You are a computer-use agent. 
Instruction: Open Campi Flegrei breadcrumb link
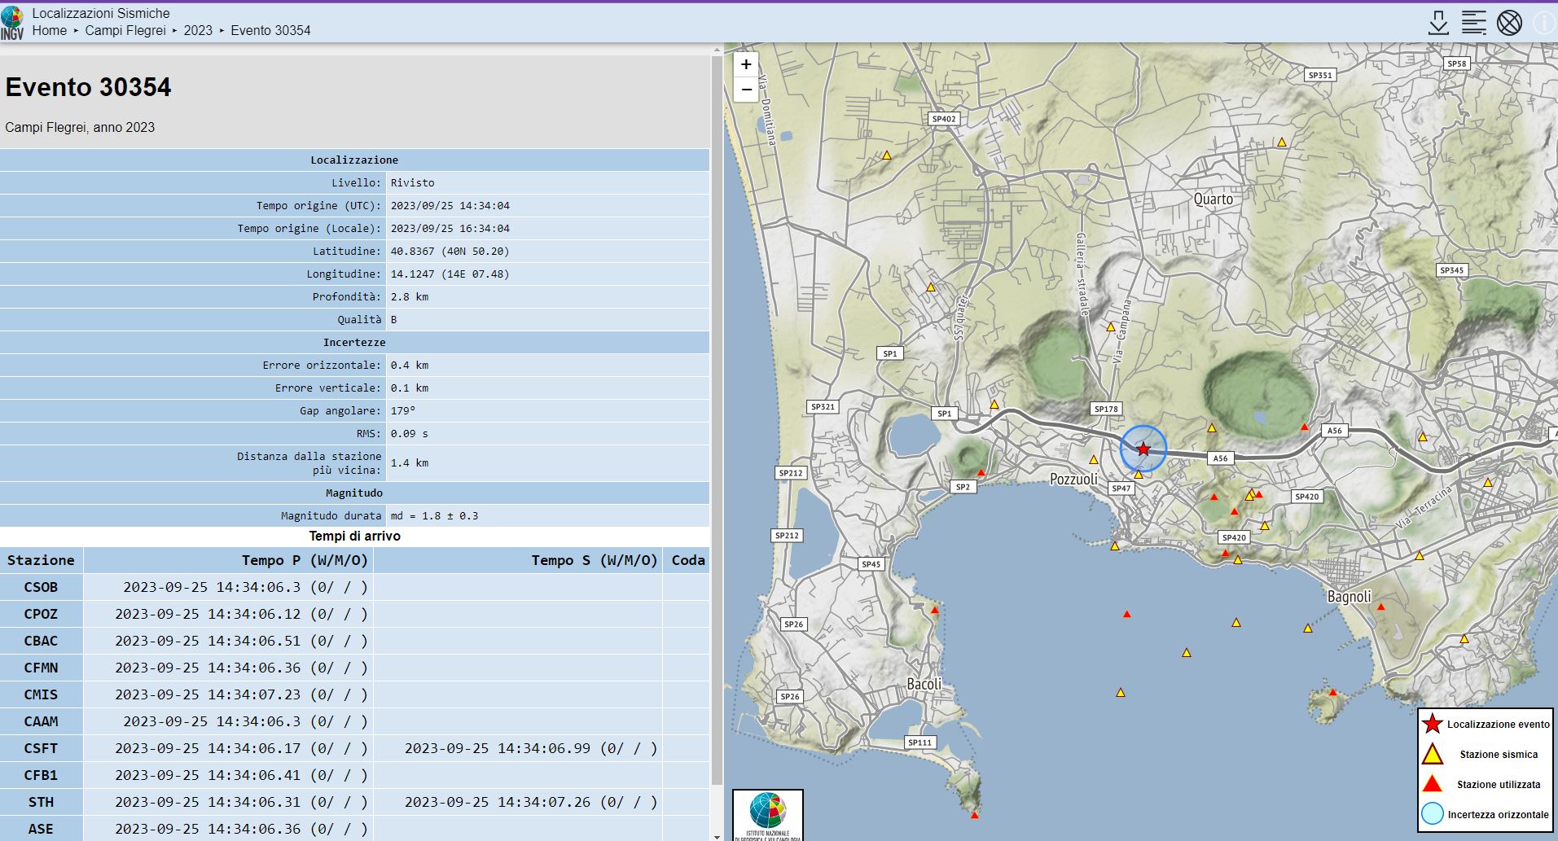tap(125, 30)
